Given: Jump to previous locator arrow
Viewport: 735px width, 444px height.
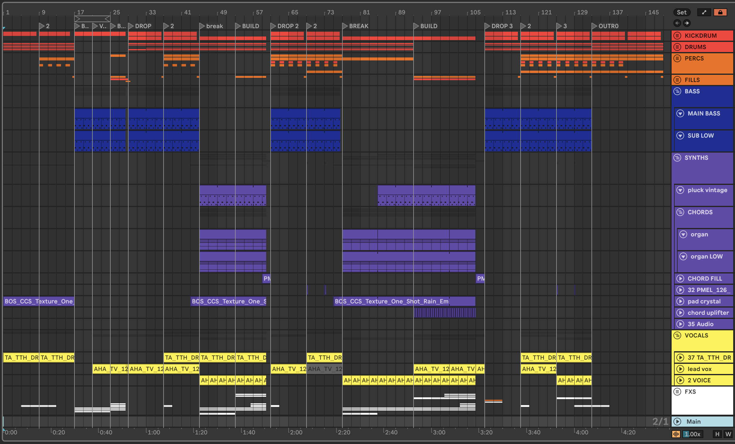Looking at the screenshot, I should point(677,23).
